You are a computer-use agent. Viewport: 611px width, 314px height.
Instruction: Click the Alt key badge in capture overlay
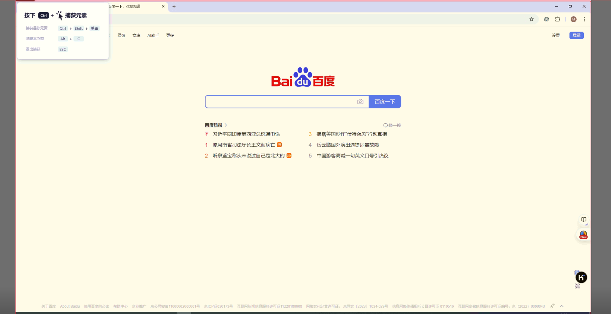63,39
